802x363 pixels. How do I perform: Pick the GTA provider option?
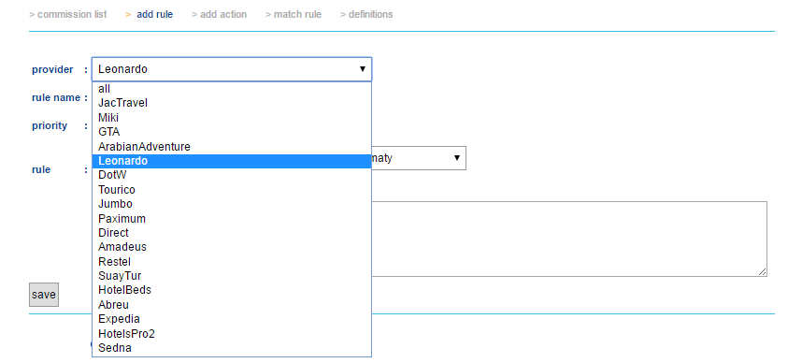tap(232, 132)
